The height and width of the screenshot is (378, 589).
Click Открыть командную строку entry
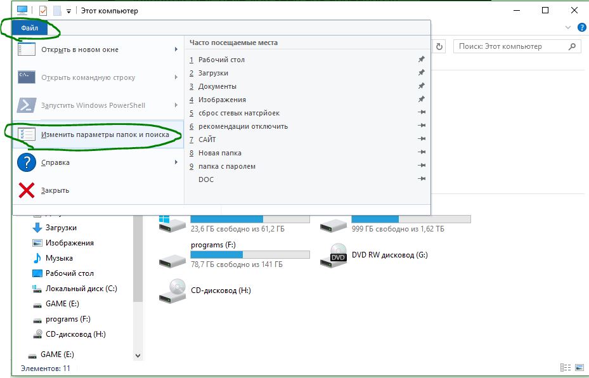click(98, 77)
